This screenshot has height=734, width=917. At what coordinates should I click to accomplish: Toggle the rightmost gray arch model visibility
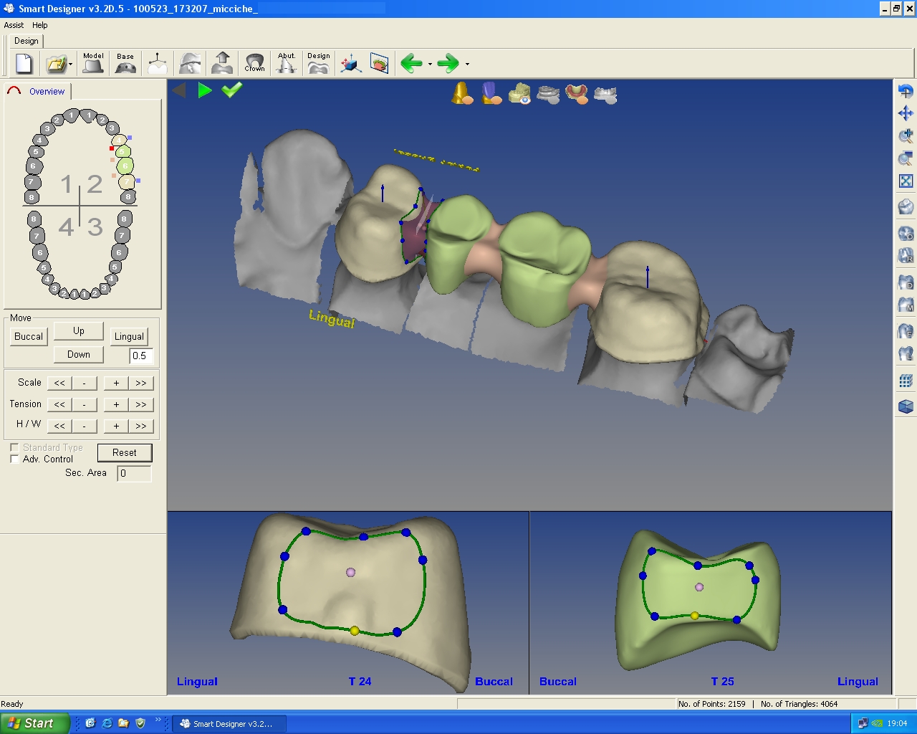pos(605,95)
